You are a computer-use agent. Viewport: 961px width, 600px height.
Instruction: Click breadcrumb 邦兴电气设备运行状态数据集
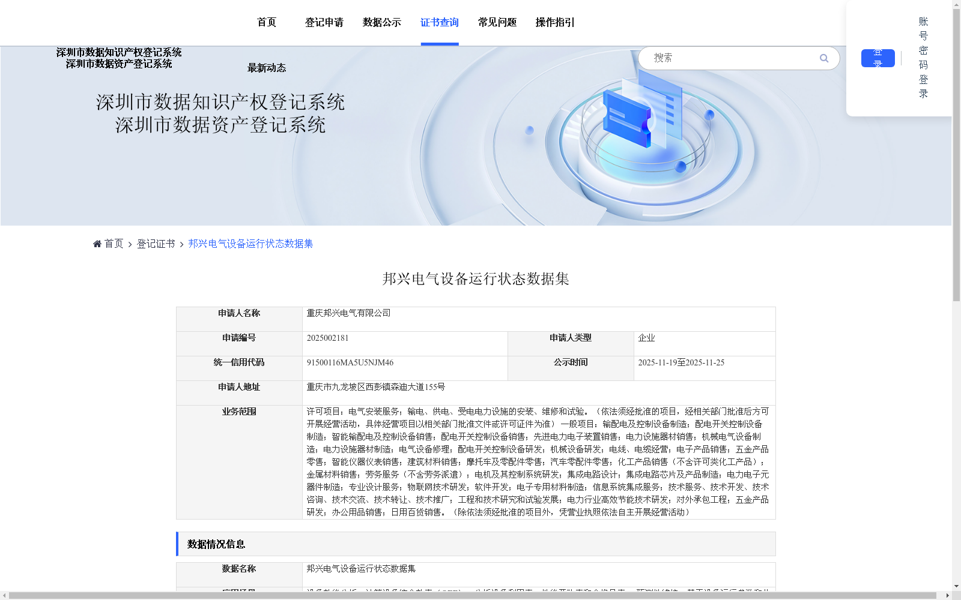click(250, 244)
